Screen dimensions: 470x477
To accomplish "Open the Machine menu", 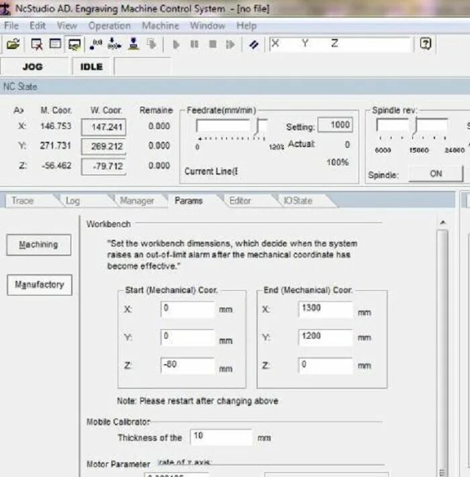I will [160, 26].
